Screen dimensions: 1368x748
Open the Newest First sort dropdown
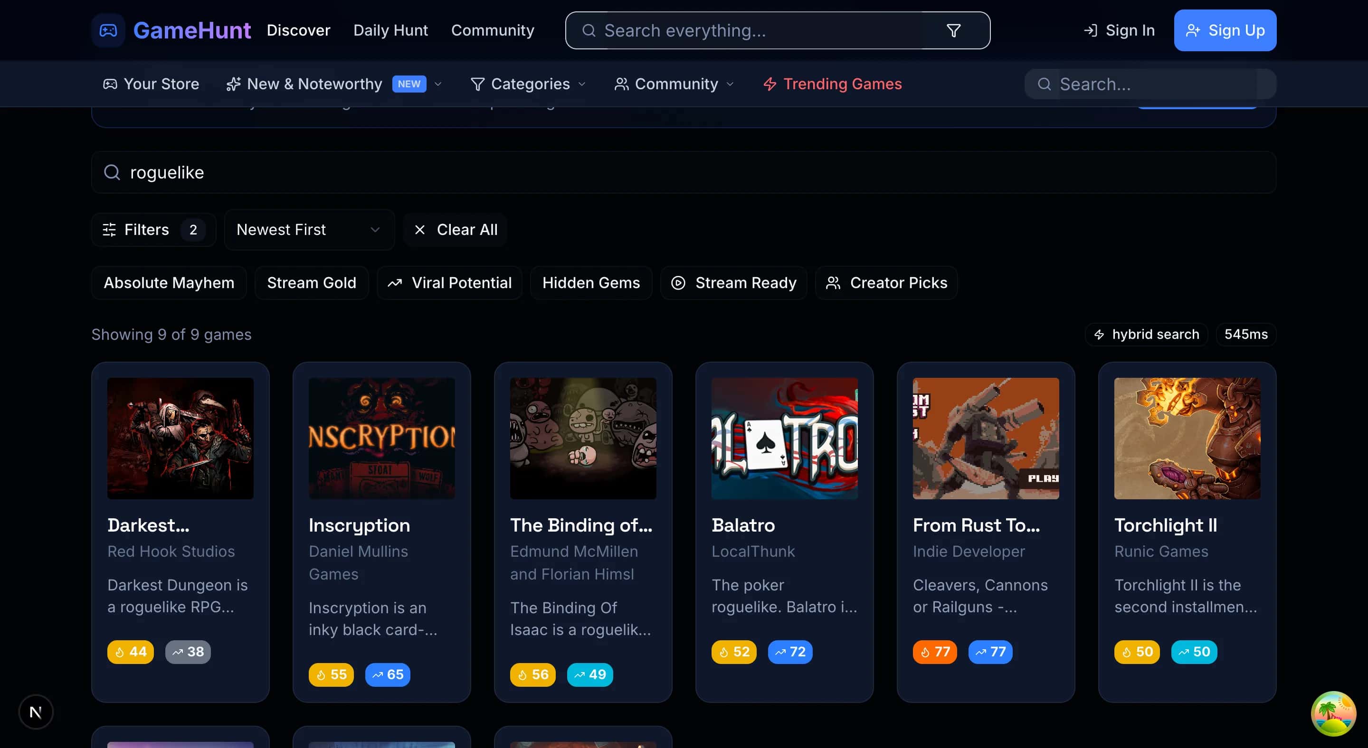pos(309,230)
